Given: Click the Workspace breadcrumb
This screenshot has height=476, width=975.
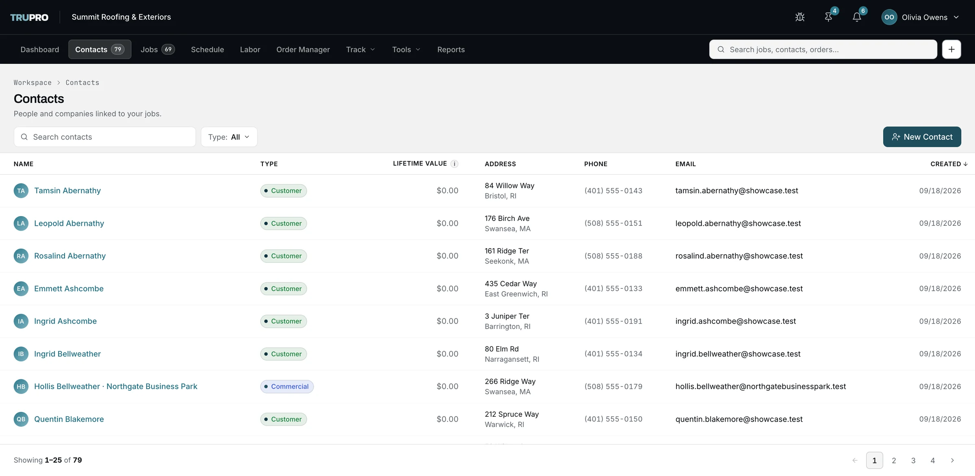Looking at the screenshot, I should pyautogui.click(x=32, y=82).
